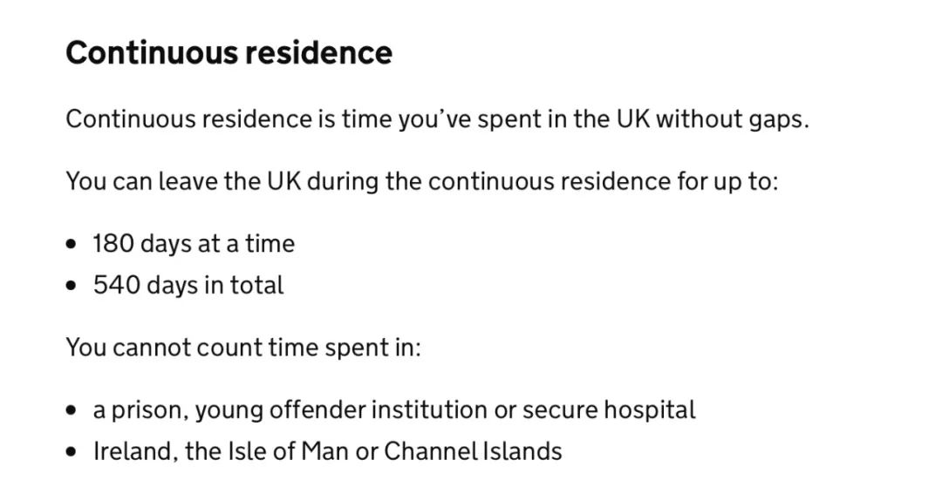Click the bullet point before "540 days"
The image size is (942, 487).
tap(72, 286)
